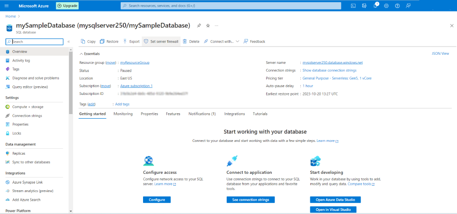The image size is (457, 214).
Task: Open Cloud Shell from the top bar
Action: [x=353, y=5]
